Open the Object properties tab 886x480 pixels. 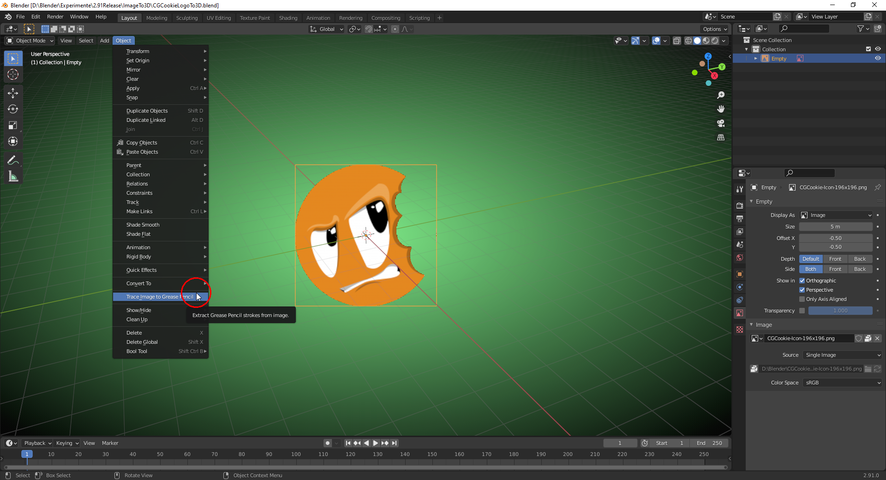click(x=740, y=274)
